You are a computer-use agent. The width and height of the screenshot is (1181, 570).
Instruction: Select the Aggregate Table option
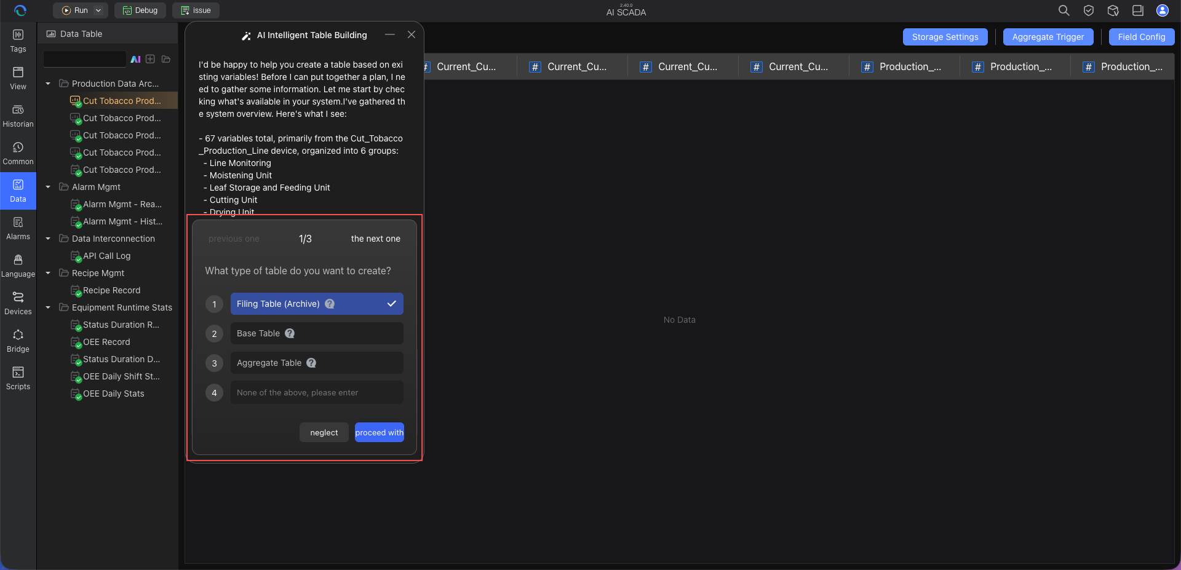pyautogui.click(x=317, y=363)
